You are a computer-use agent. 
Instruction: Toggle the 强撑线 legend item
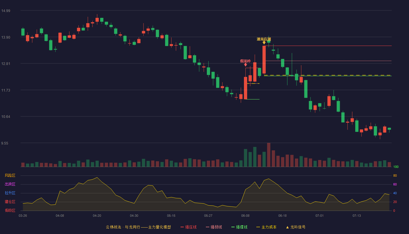click(x=239, y=227)
